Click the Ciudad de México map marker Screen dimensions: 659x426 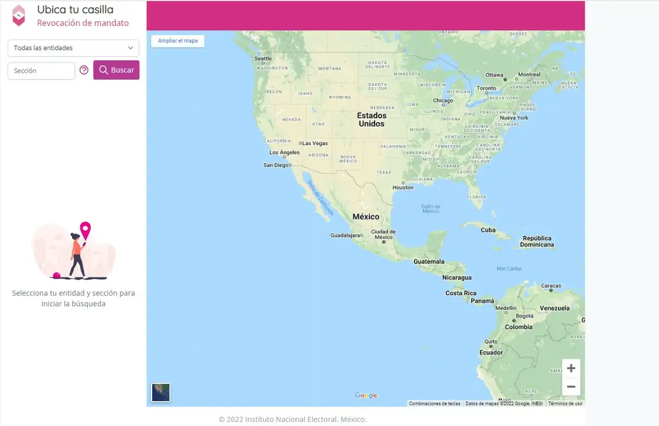tap(383, 242)
